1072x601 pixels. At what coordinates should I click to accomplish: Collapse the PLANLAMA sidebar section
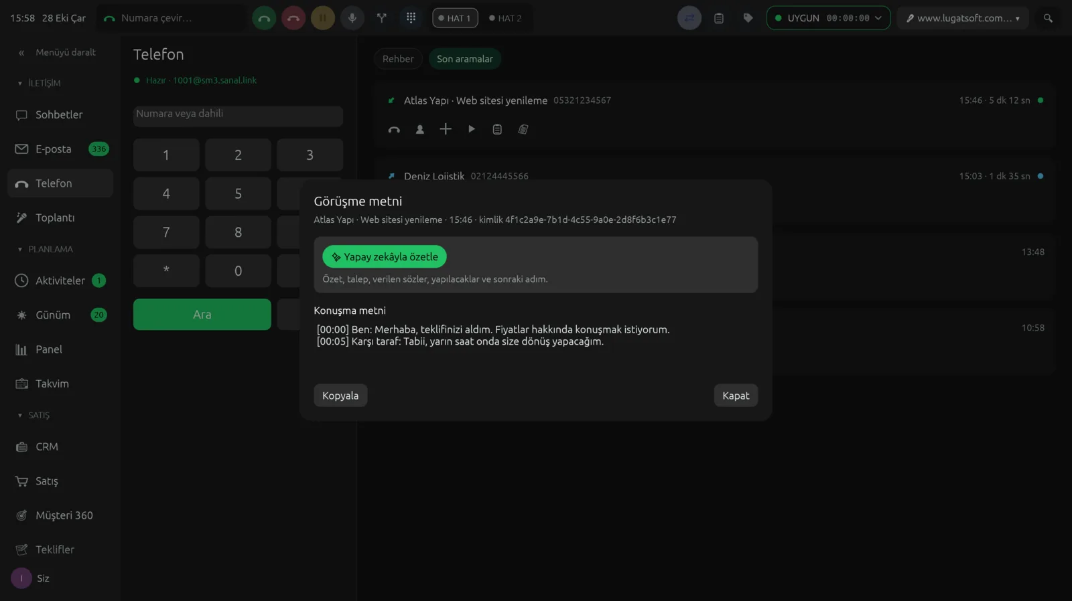coord(46,249)
